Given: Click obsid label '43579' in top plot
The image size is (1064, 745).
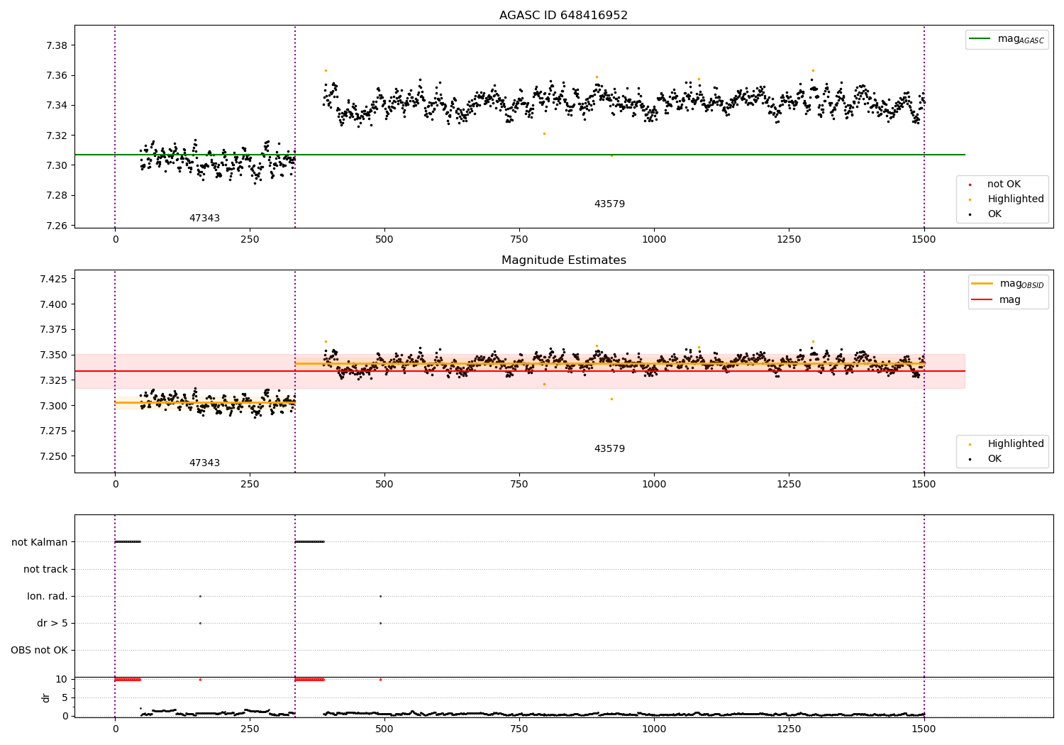Looking at the screenshot, I should (609, 204).
